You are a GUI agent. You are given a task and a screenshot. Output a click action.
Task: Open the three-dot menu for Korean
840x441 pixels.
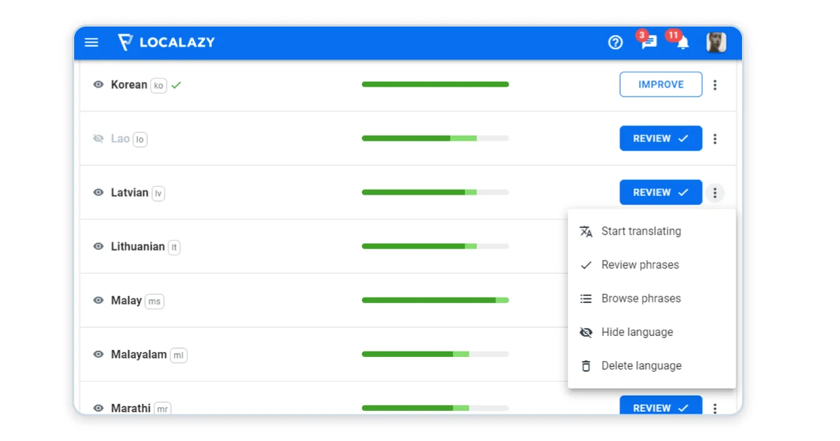(x=715, y=84)
